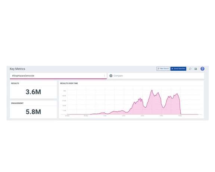Select the Compare tab field
The height and width of the screenshot is (172, 215).
(156, 76)
